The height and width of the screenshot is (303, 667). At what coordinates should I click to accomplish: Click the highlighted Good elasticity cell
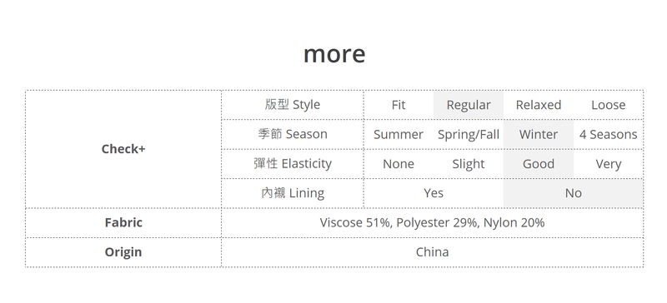[538, 164]
